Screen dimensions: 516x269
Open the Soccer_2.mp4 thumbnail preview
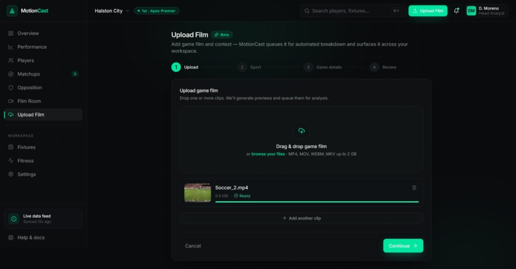click(x=197, y=193)
